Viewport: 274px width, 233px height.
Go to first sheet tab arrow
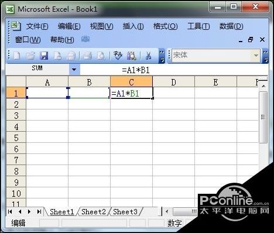(10, 211)
